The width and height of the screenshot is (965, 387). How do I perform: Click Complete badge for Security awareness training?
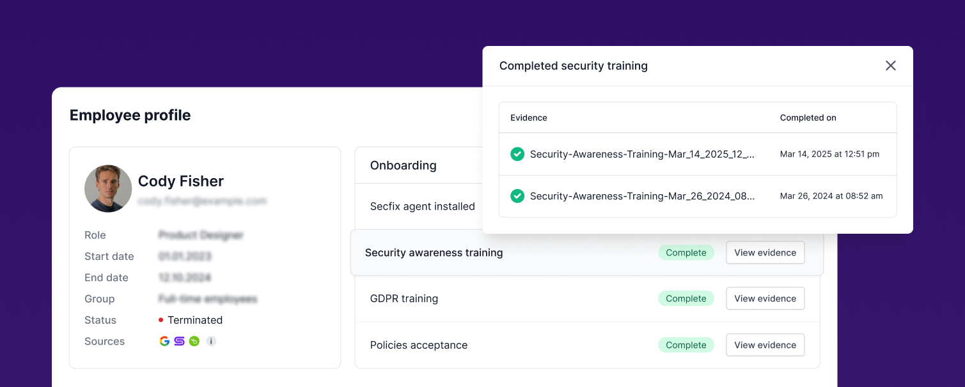pos(686,252)
